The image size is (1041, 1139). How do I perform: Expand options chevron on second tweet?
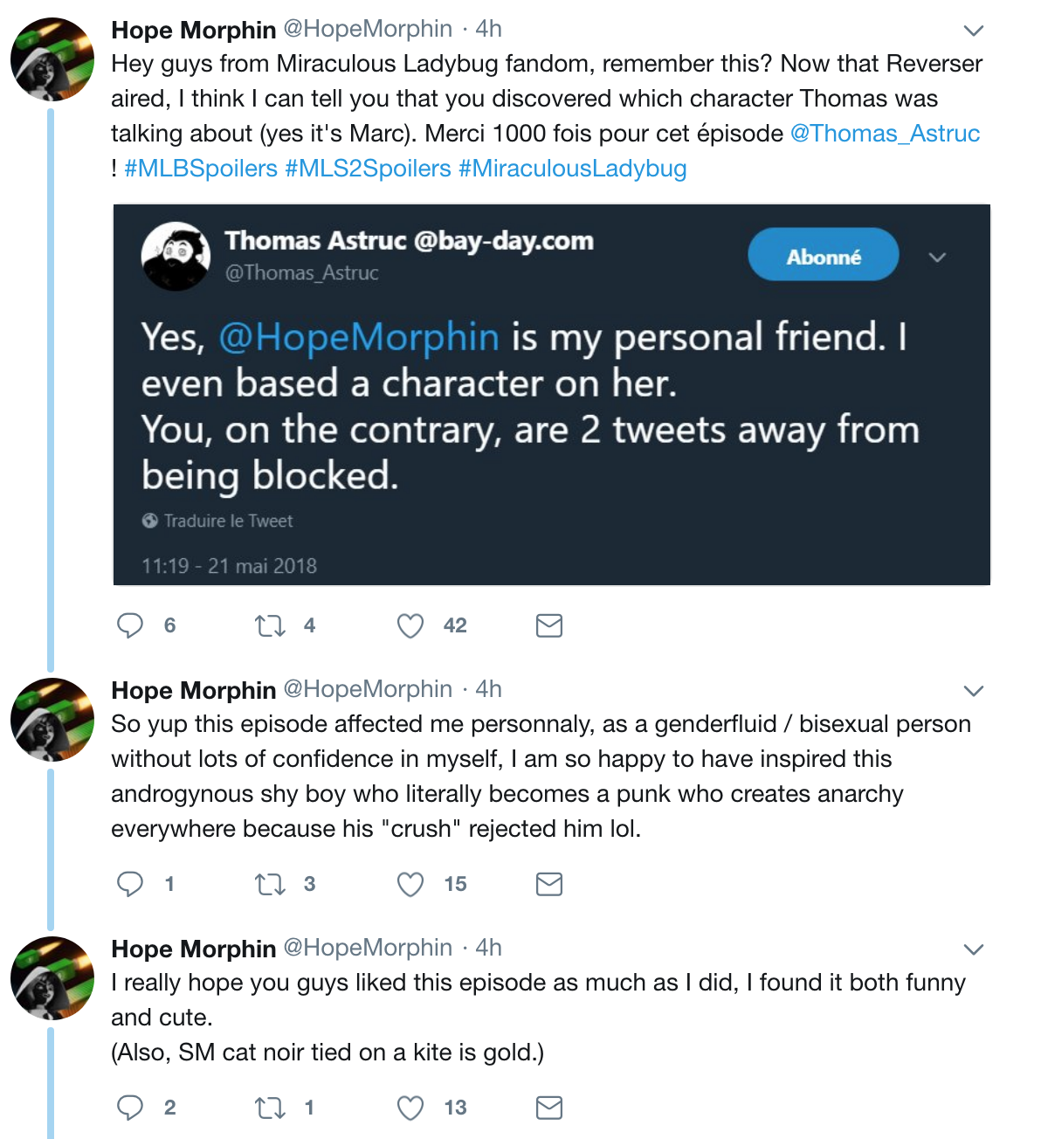click(973, 691)
